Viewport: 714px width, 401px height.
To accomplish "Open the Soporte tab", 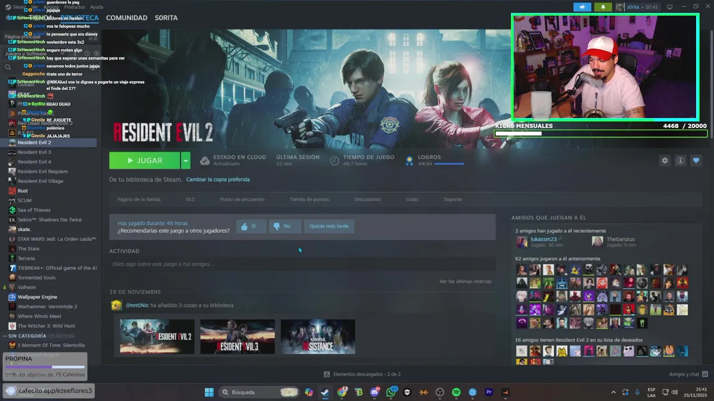I will 453,199.
